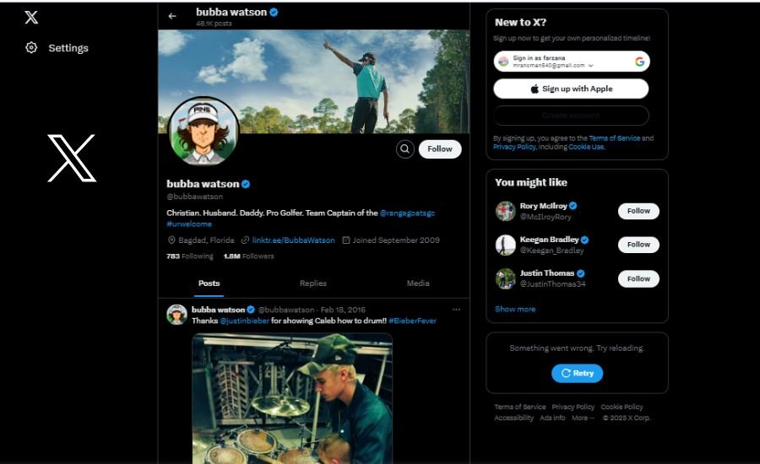Viewport: 760px width, 464px height.
Task: Click the @Keegan_Bradley handle
Action: 551,251
